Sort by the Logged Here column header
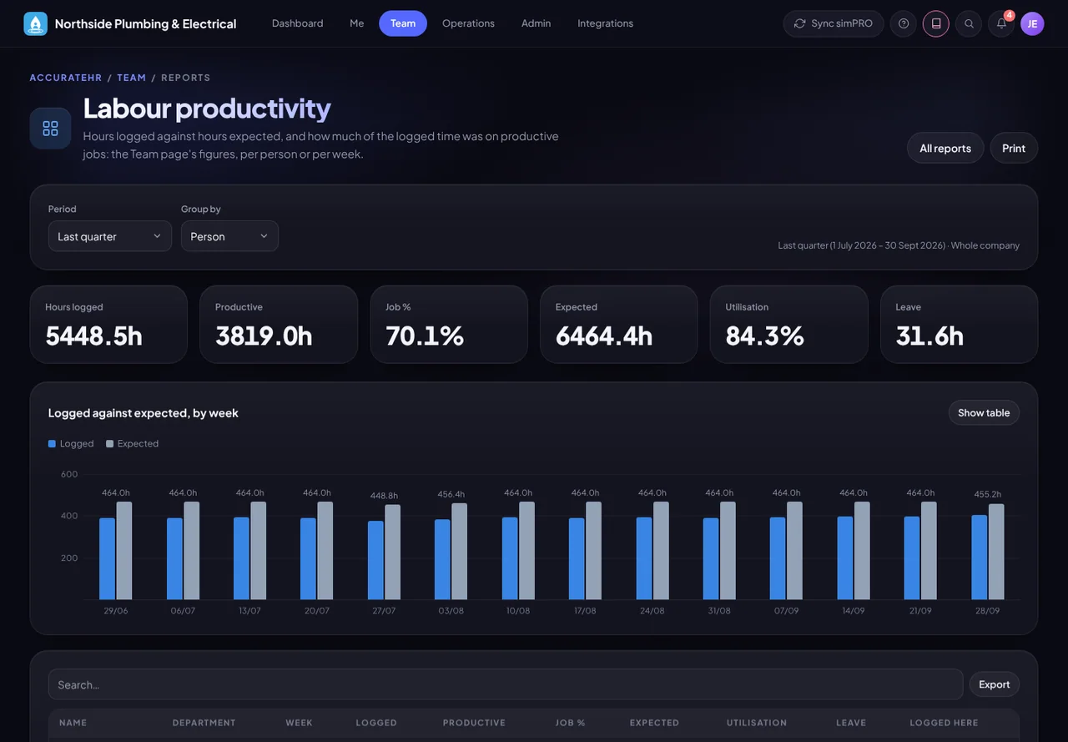Screen dimensions: 1068x742 click(x=944, y=723)
